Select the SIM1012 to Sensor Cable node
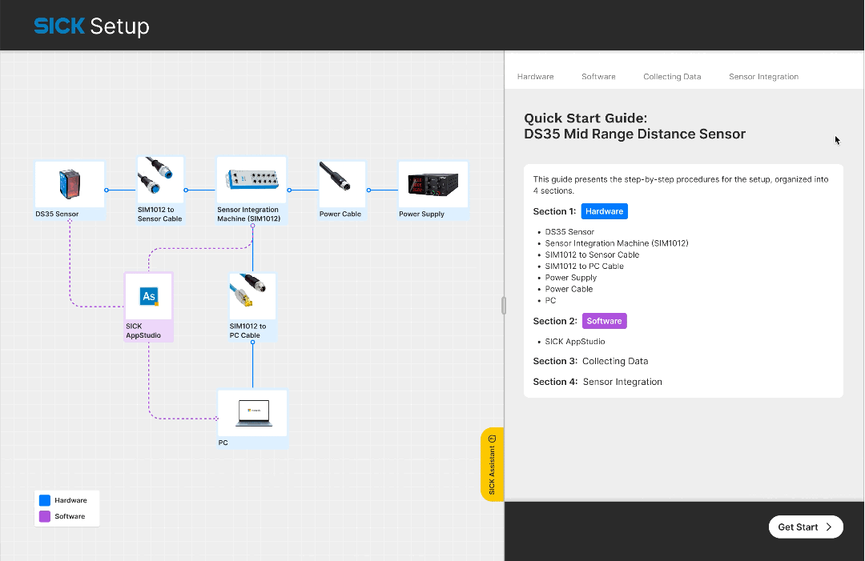Screen dimensions: 865x561 point(160,190)
